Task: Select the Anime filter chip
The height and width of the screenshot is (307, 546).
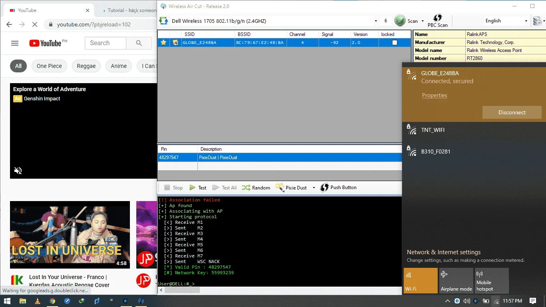Action: click(x=119, y=66)
